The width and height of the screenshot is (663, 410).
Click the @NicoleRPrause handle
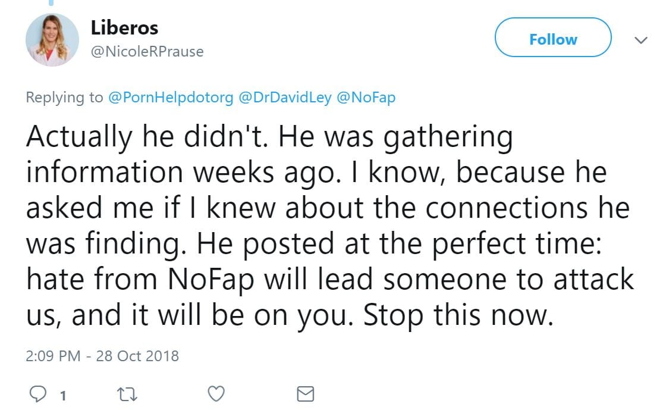pyautogui.click(x=147, y=52)
